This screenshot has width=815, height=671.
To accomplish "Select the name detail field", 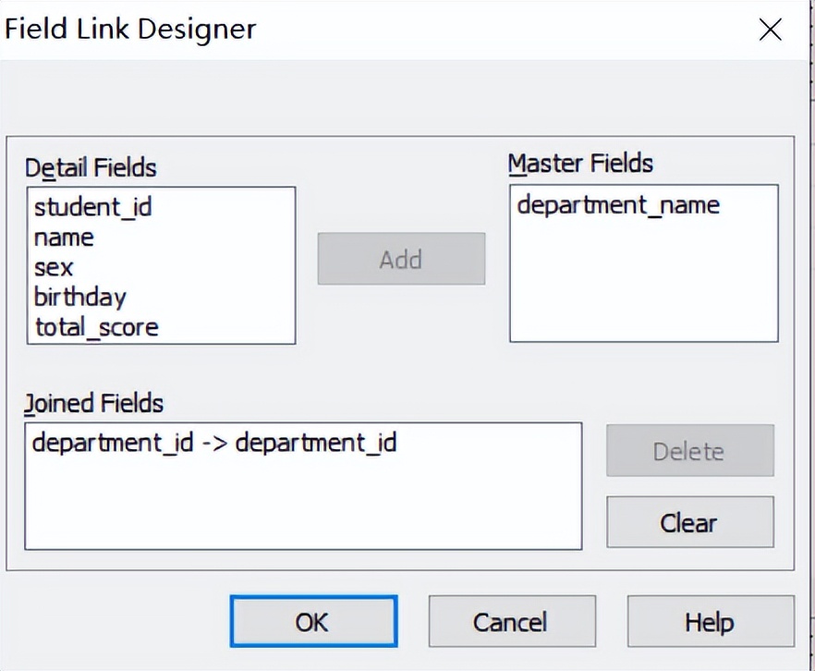I will [x=65, y=238].
